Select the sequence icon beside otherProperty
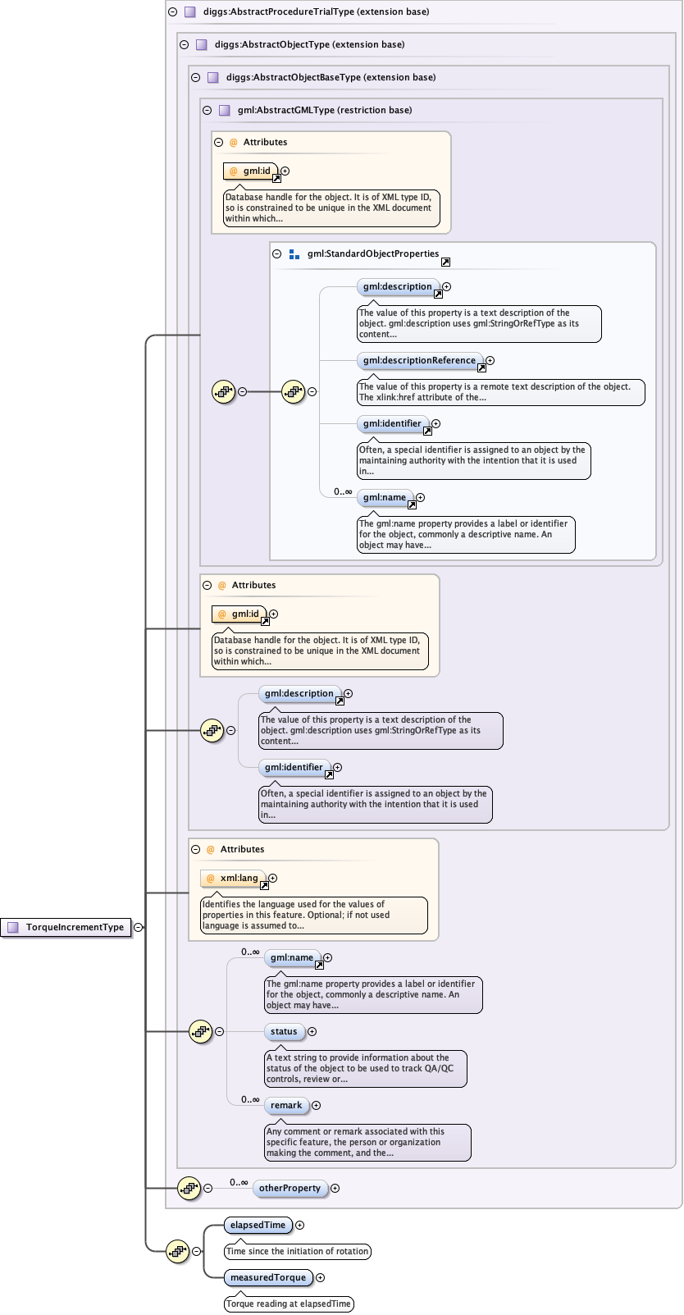Screen dimensions: 684x1315 189,1188
